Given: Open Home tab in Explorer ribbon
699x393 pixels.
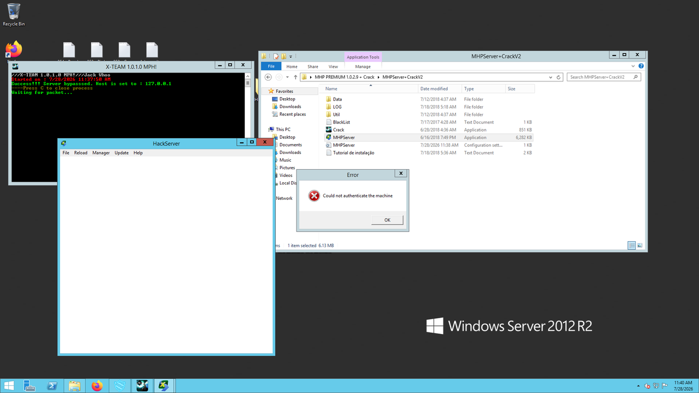Looking at the screenshot, I should [x=292, y=67].
